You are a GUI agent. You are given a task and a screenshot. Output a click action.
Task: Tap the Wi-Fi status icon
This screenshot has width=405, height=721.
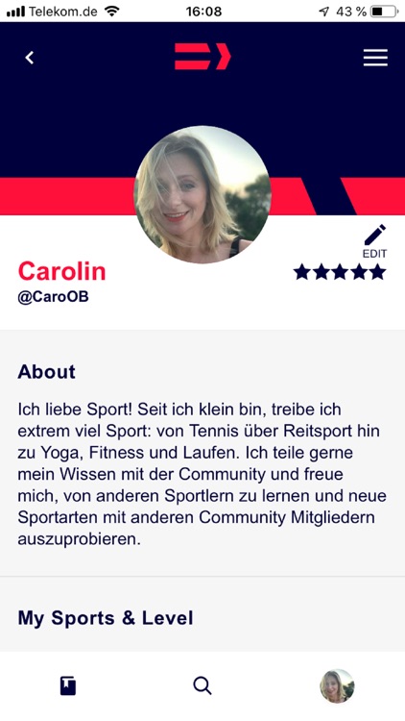(x=111, y=11)
